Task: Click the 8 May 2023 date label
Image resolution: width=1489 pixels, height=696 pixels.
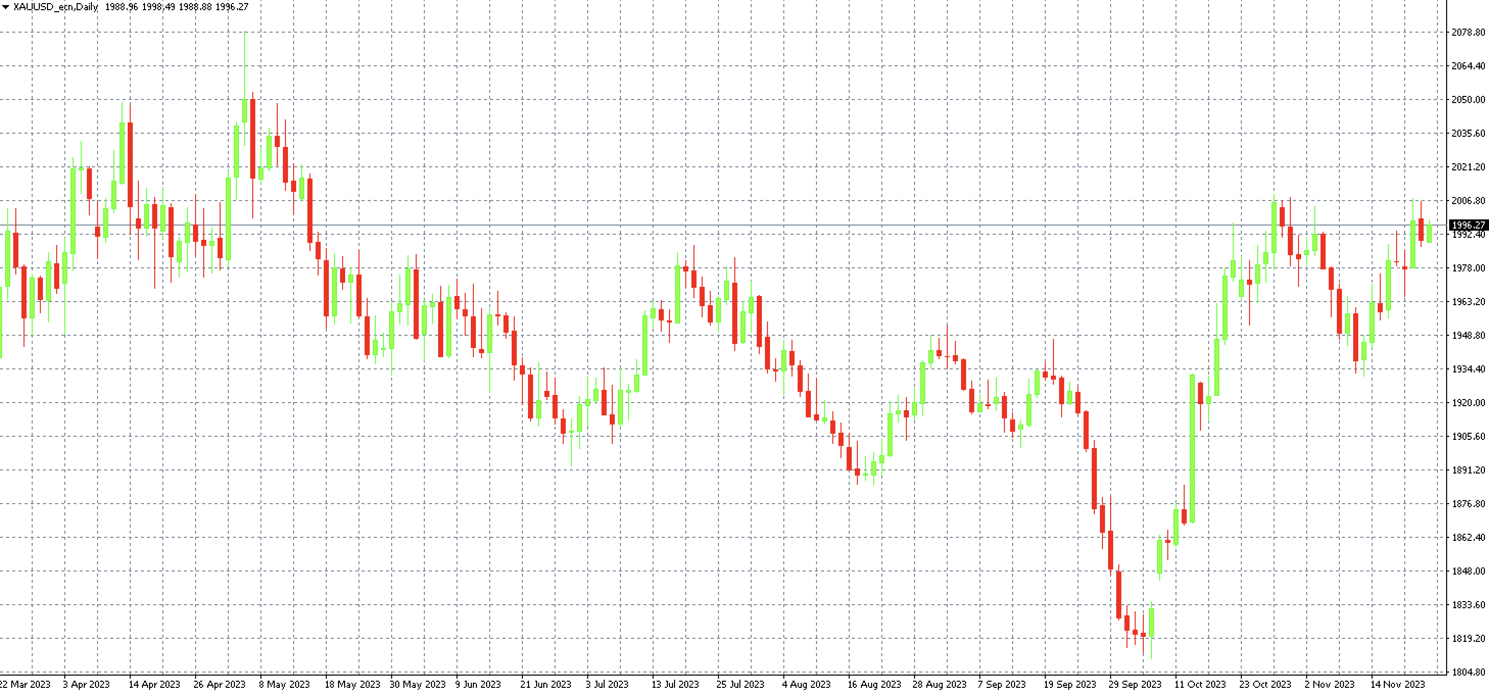Action: [x=284, y=684]
